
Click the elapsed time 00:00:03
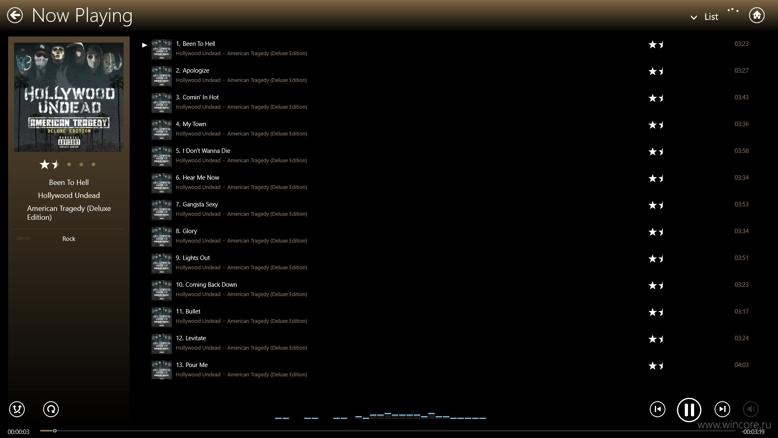[x=19, y=432]
